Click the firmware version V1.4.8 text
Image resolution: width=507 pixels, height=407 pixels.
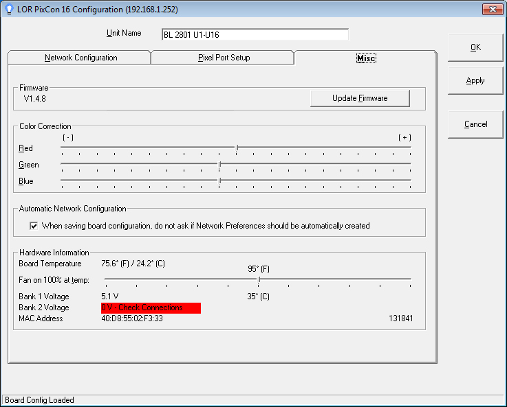pos(35,99)
